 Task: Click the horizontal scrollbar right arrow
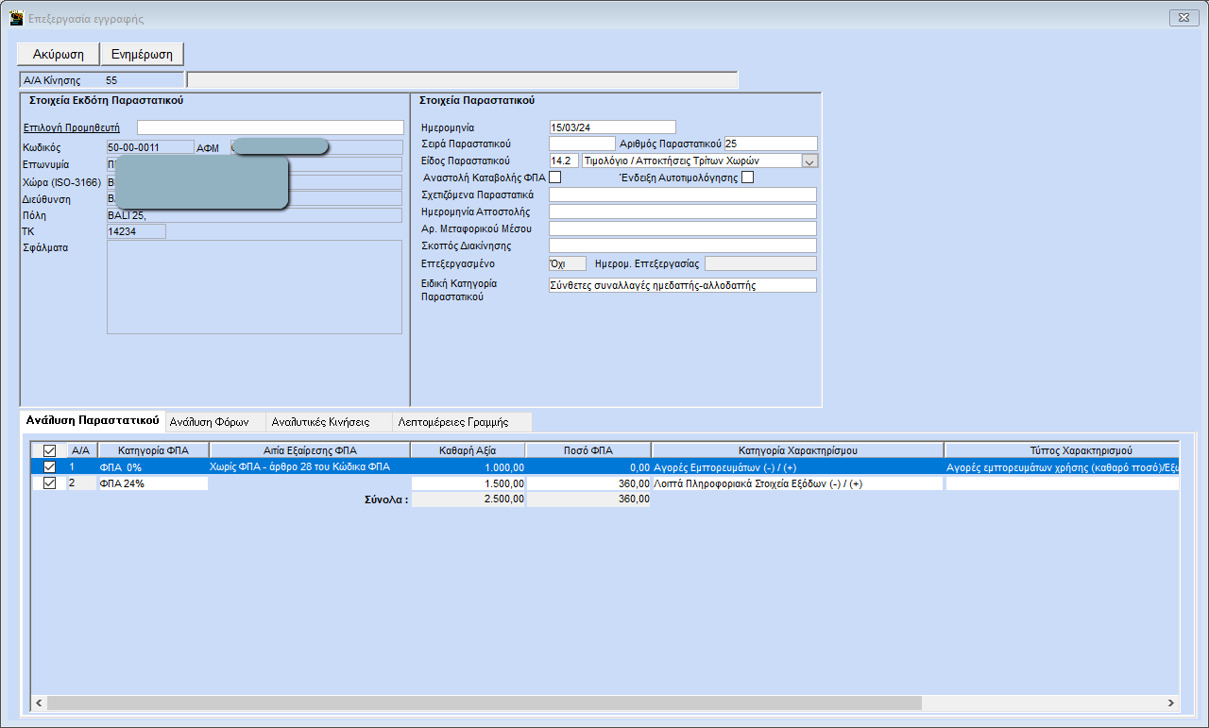coord(1171,703)
